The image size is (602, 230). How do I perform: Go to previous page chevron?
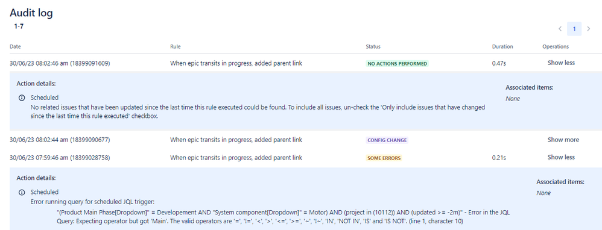[560, 29]
